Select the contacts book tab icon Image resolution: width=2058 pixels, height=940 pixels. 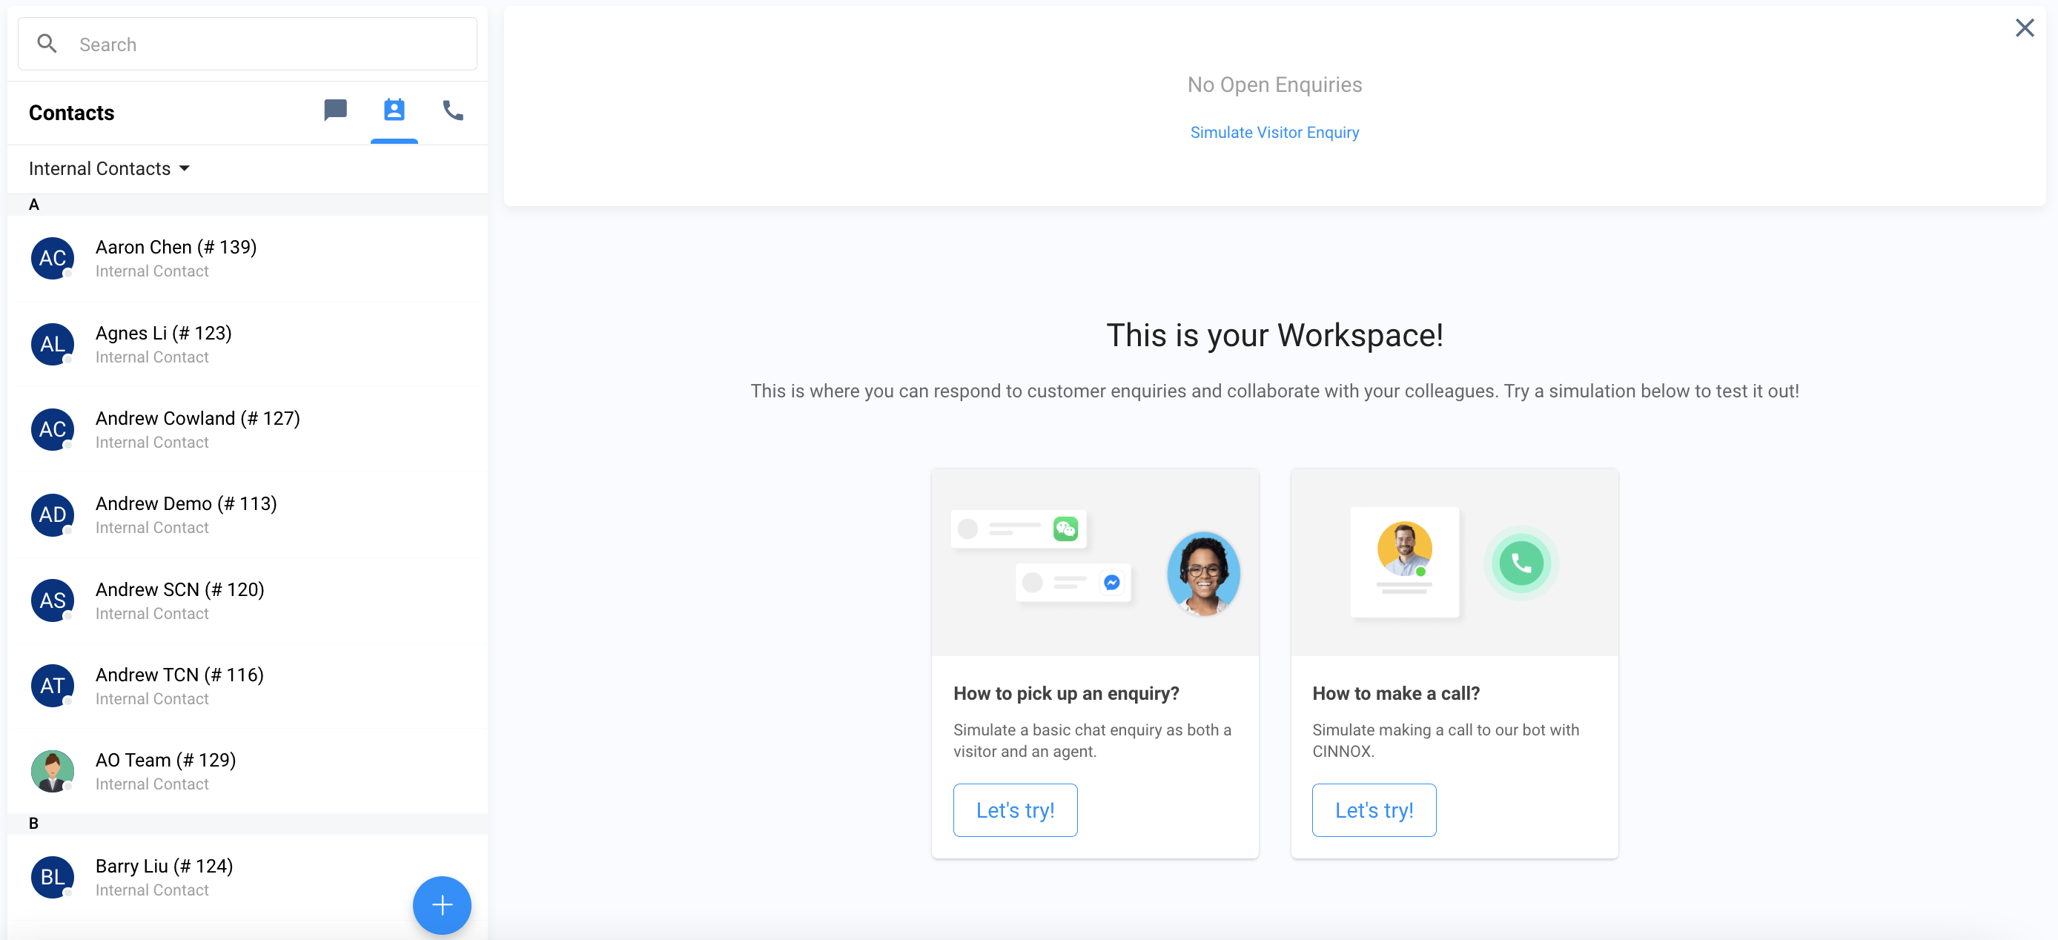click(394, 110)
